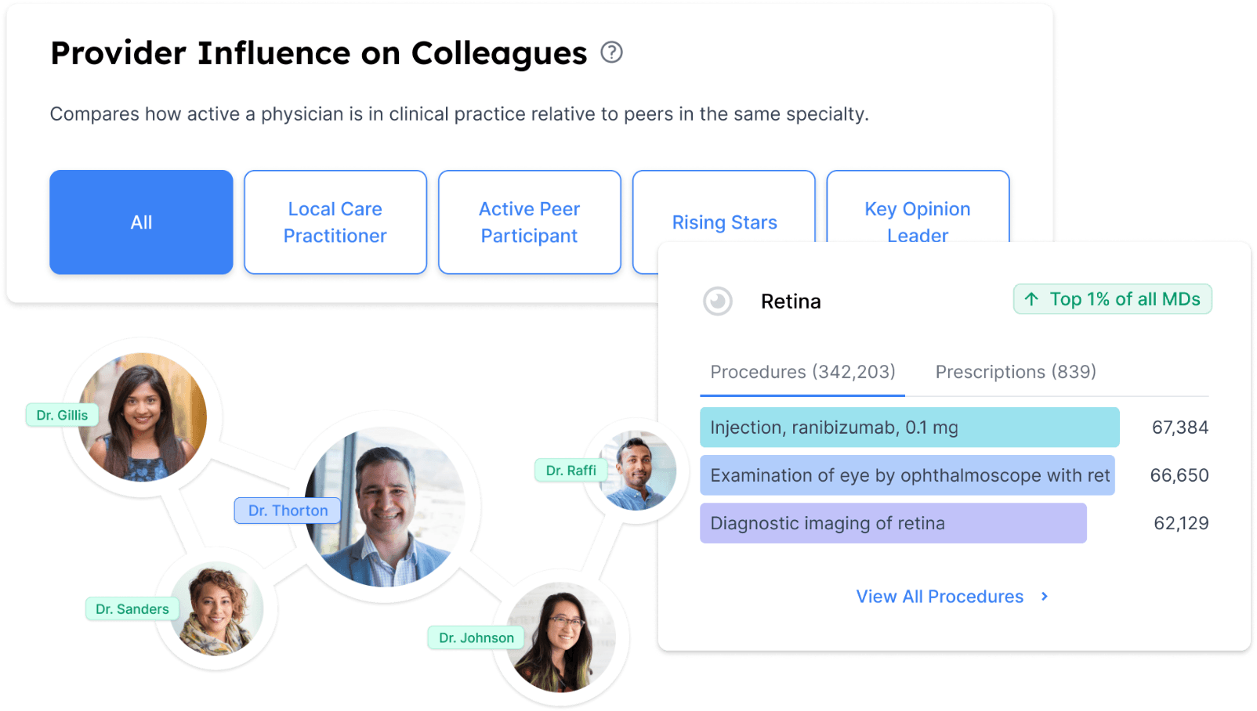Screen dimensions: 1257x711
Task: Click the Dr. Raffi name tag
Action: [x=571, y=471]
